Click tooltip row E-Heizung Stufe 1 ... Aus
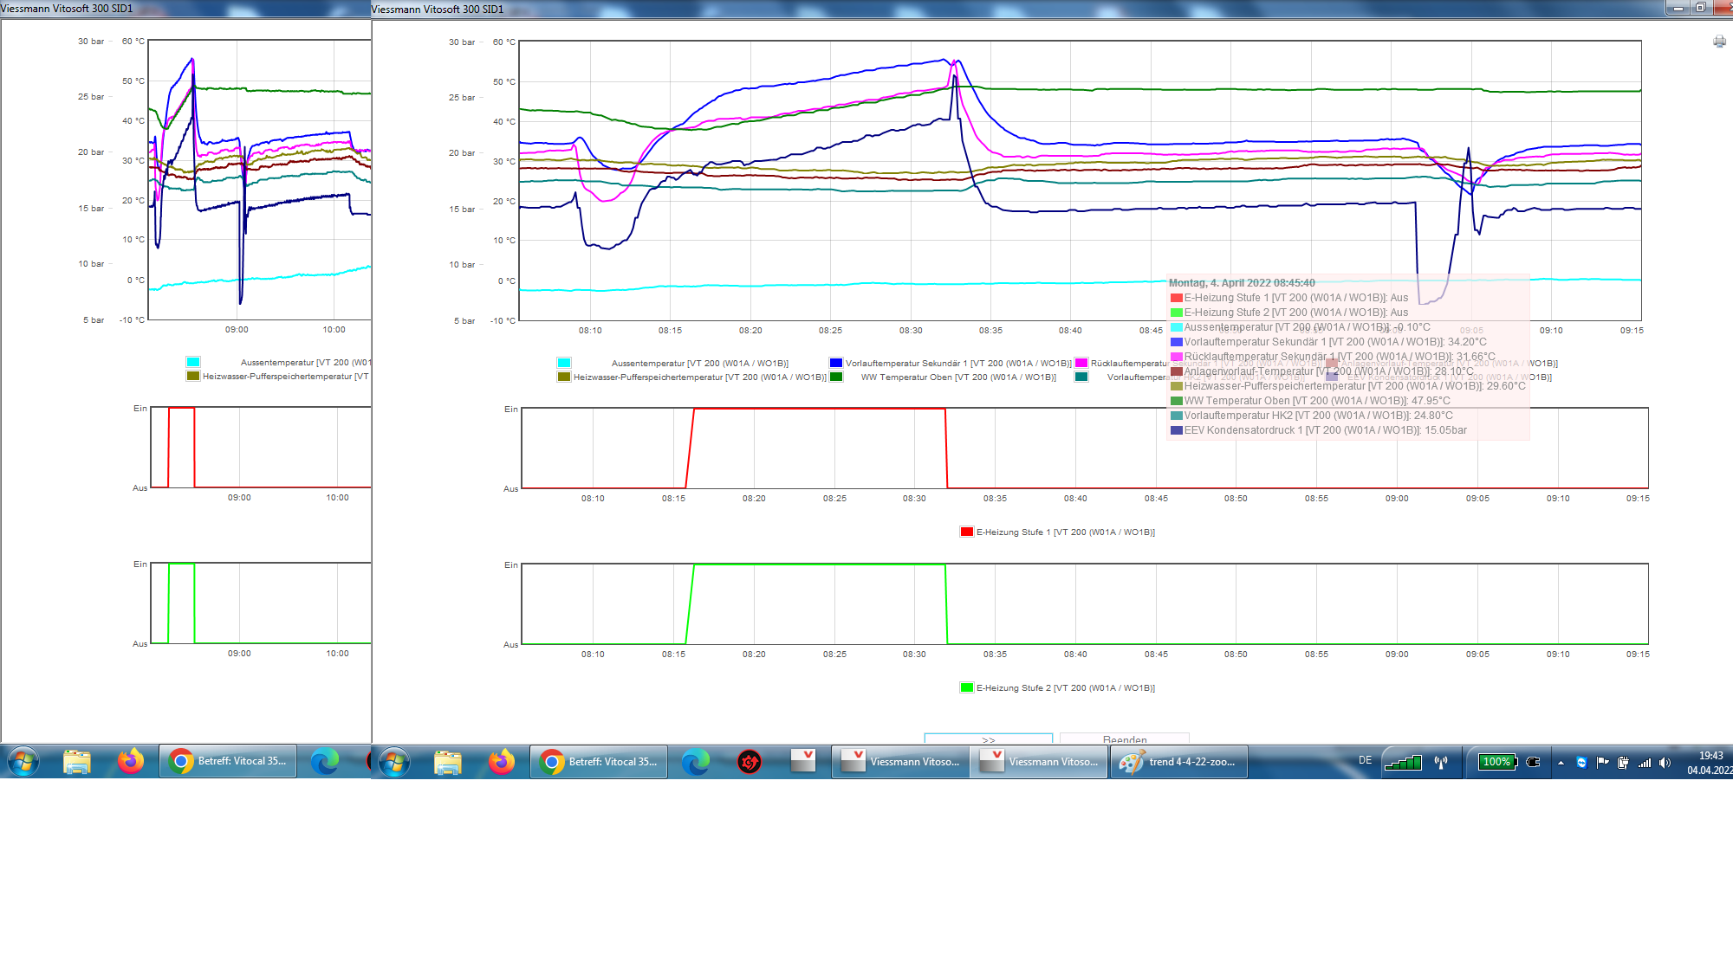This screenshot has height=974, width=1733. 1289,298
